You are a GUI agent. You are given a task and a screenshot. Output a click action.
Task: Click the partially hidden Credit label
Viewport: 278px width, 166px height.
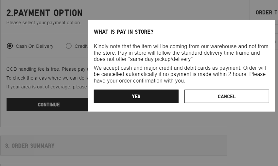pos(81,46)
